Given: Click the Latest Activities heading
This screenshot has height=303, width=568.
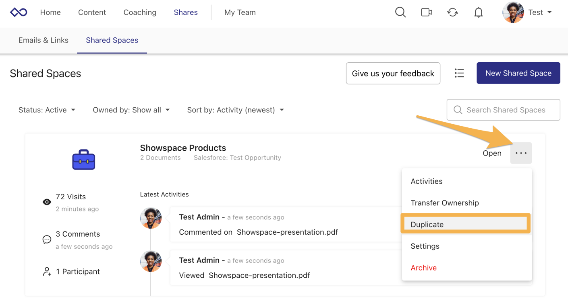Looking at the screenshot, I should (x=164, y=194).
